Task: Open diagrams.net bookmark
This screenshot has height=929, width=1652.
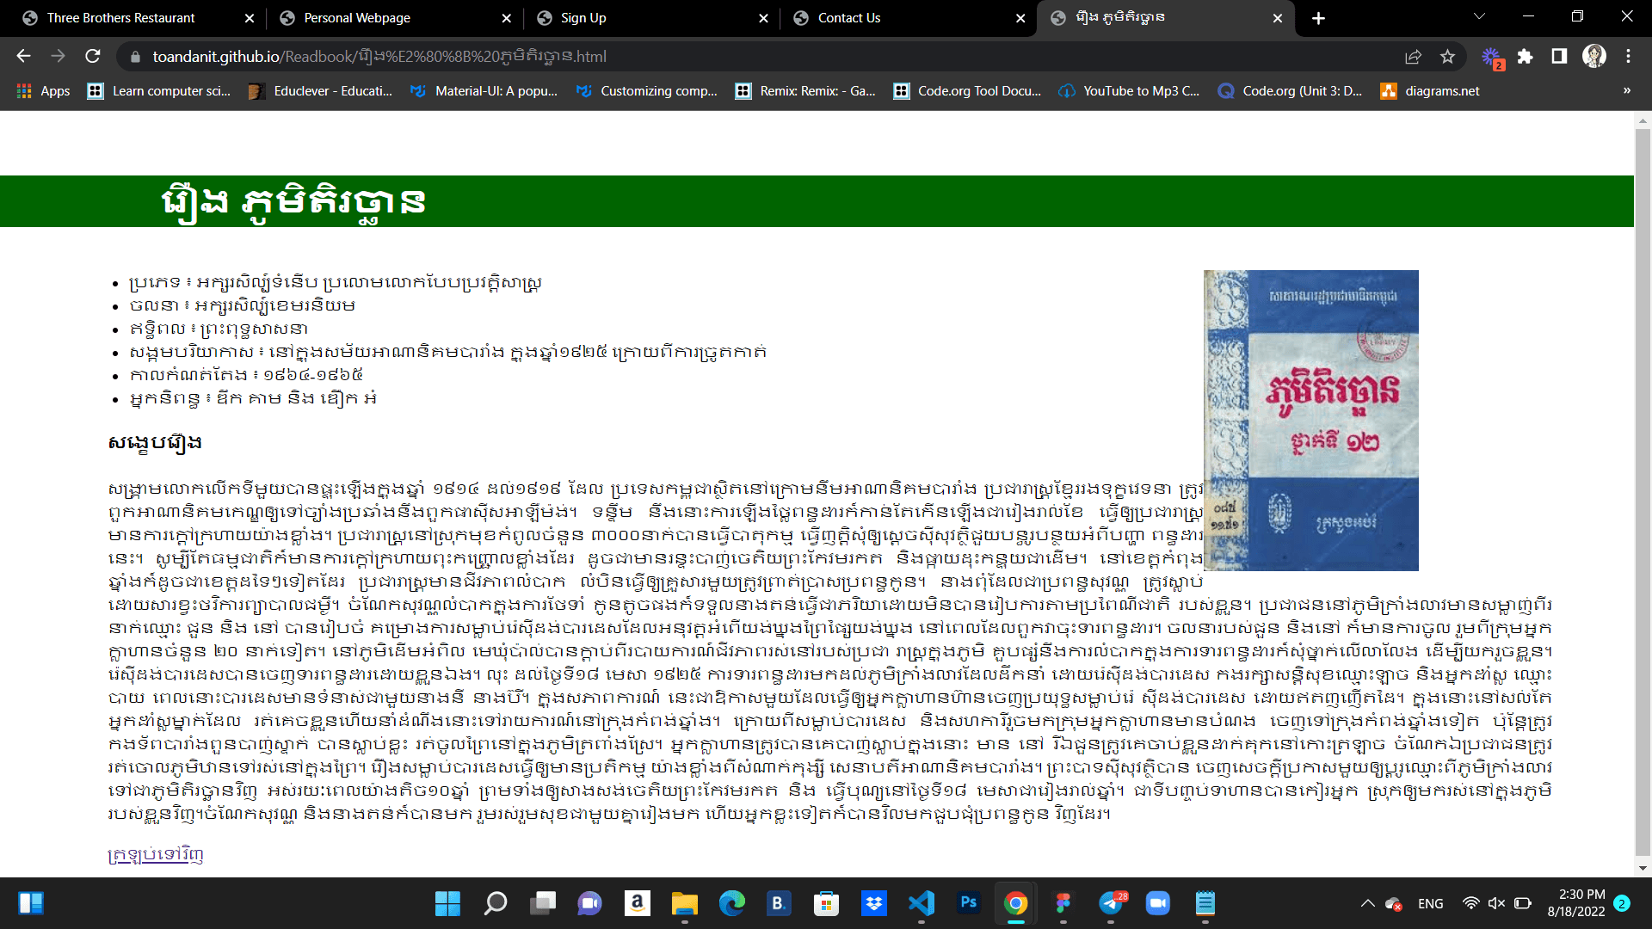Action: click(x=1430, y=90)
